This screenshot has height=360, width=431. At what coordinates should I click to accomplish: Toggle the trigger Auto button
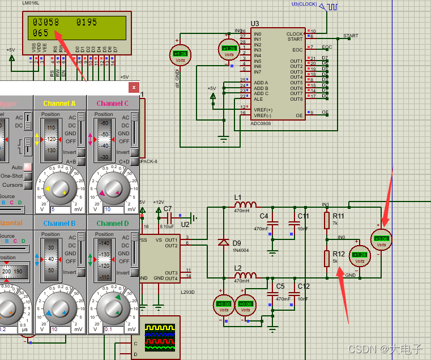28,168
